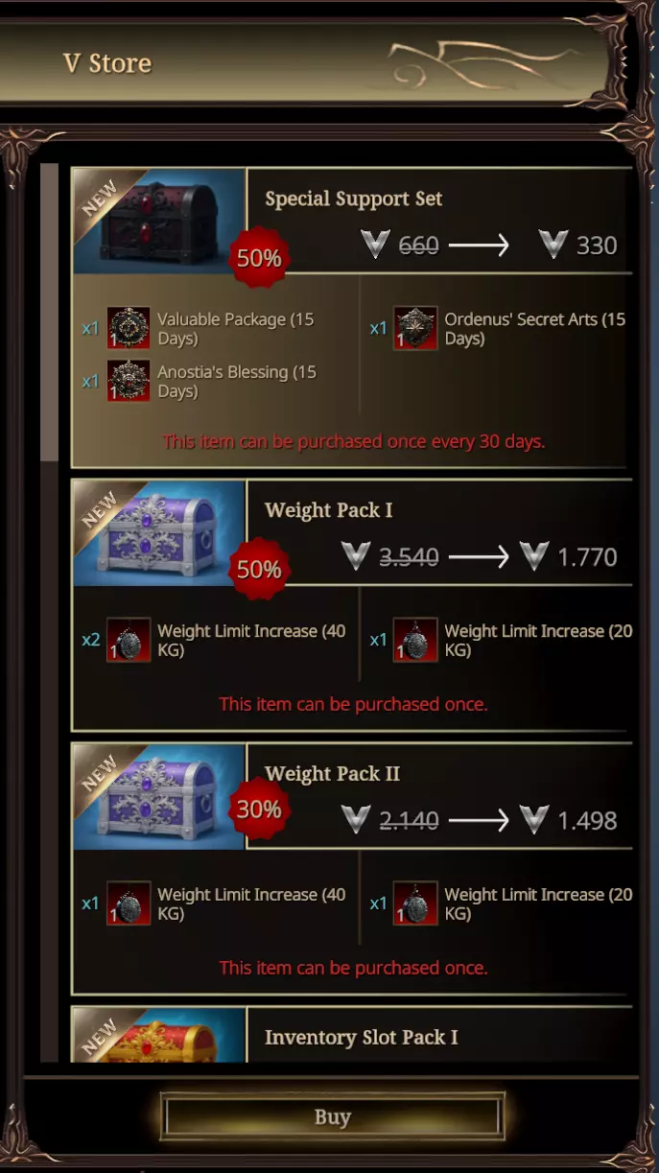659x1173 pixels.
Task: Click the Buy button
Action: [333, 1117]
